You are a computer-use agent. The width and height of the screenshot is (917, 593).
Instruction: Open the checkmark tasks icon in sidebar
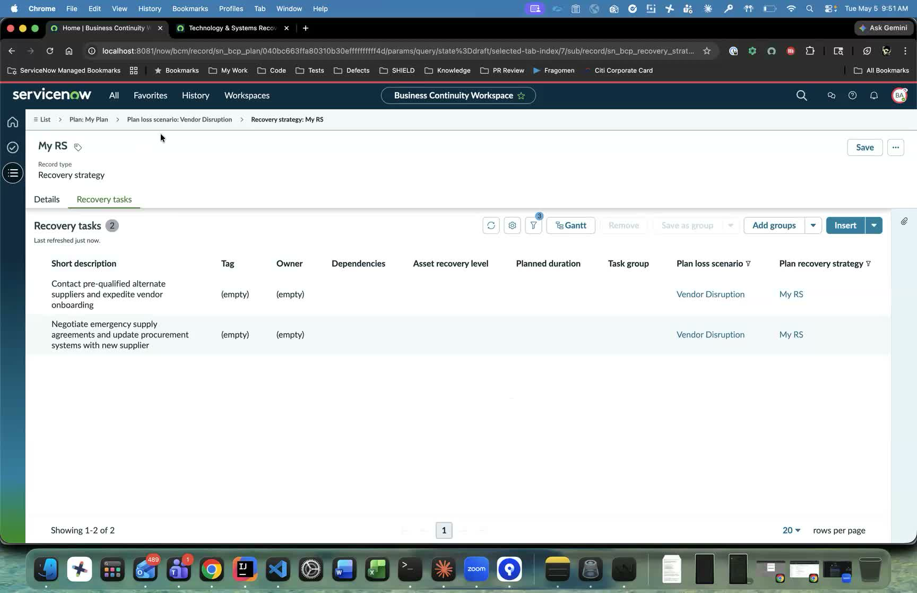pyautogui.click(x=13, y=147)
